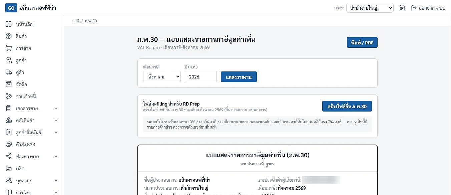Click the ตามประมวลรัษฎากร subtitle
The width and height of the screenshot is (451, 195).
(258, 164)
